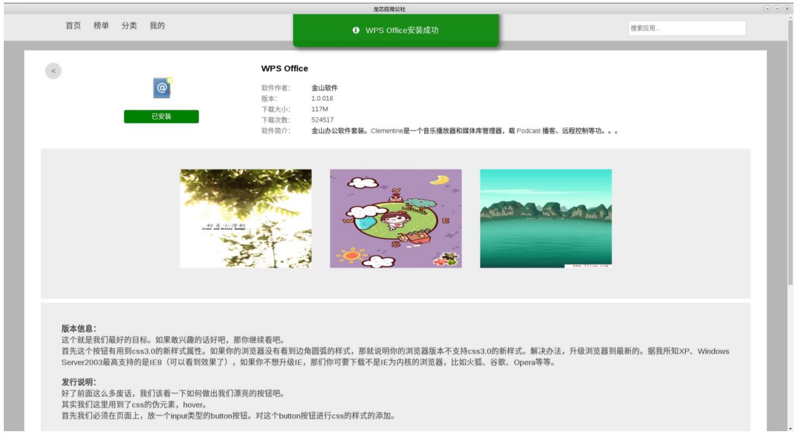Viewport: 800px width, 435px height.
Task: Click the 下载大小 label
Action: [276, 109]
